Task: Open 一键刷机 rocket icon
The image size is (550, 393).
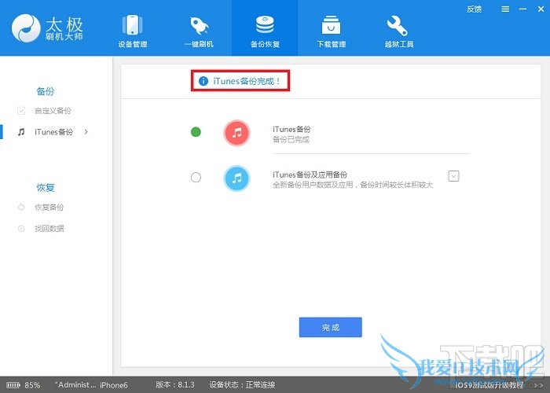Action: [199, 25]
